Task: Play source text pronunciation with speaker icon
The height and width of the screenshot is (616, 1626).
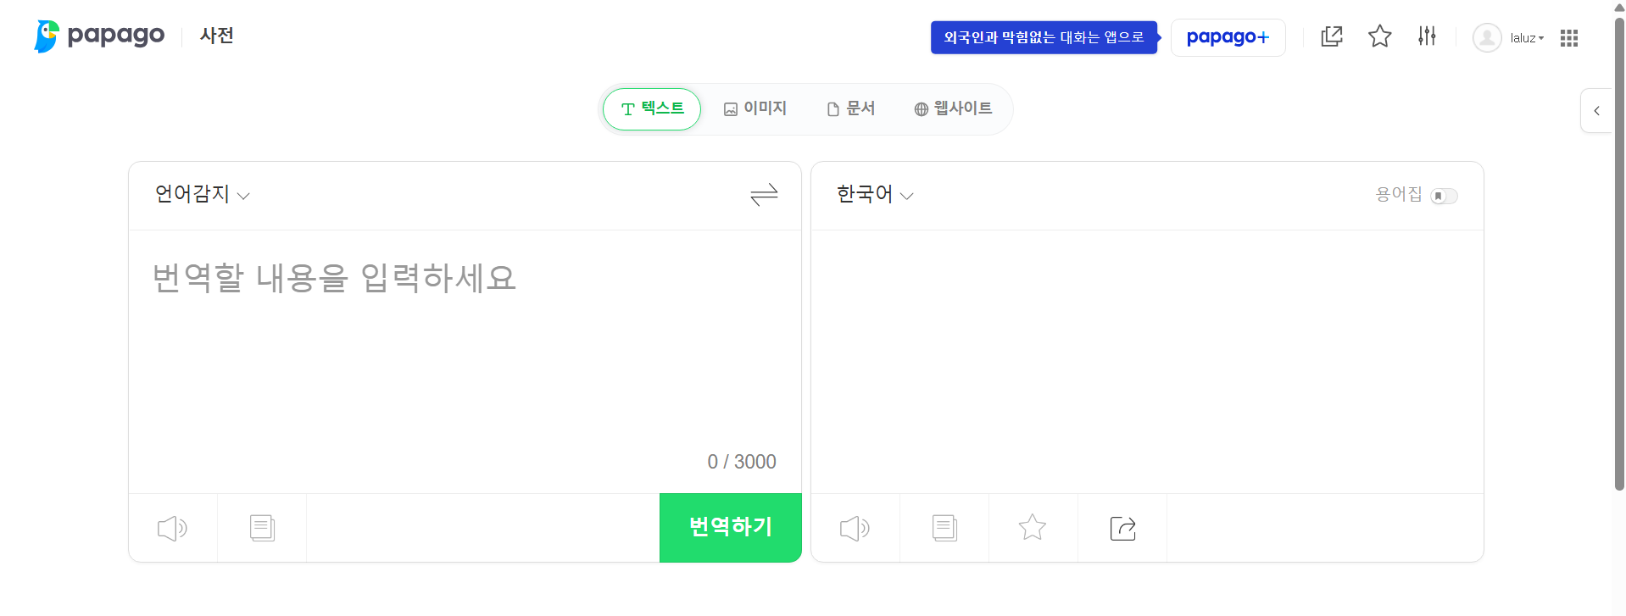Action: point(172,527)
